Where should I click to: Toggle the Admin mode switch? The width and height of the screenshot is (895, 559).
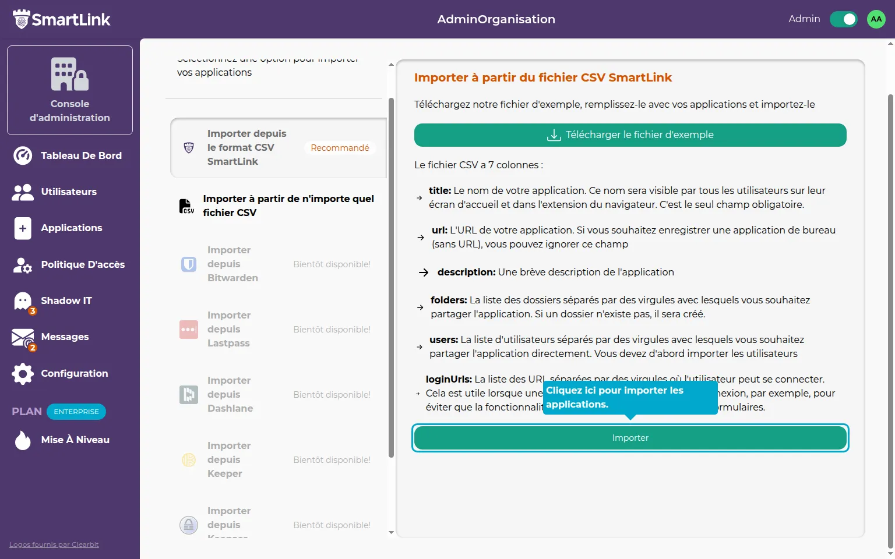(x=843, y=19)
